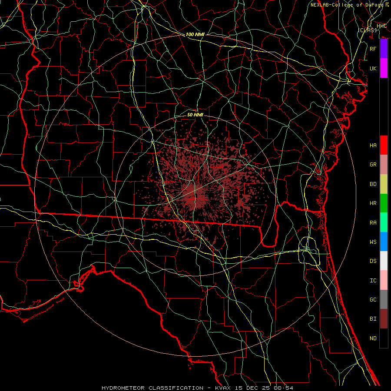Click the HA red legend color swatch
The width and height of the screenshot is (391, 391).
point(384,145)
